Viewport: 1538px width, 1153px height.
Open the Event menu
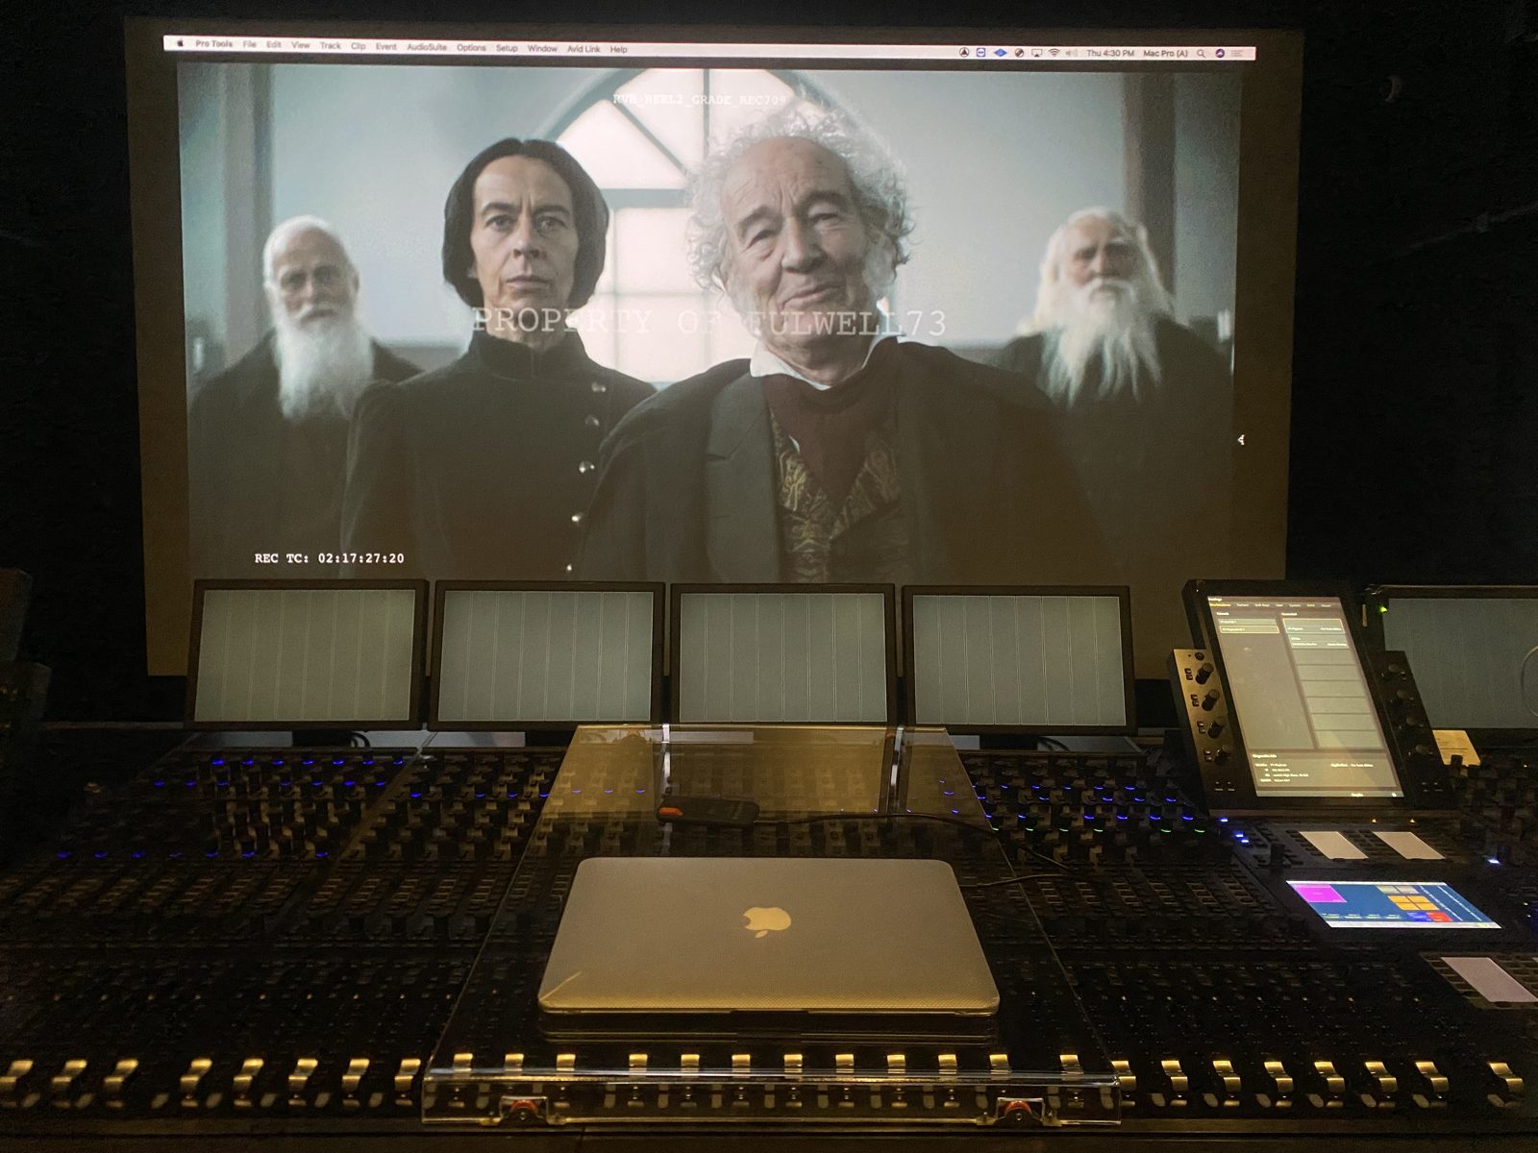tap(385, 46)
